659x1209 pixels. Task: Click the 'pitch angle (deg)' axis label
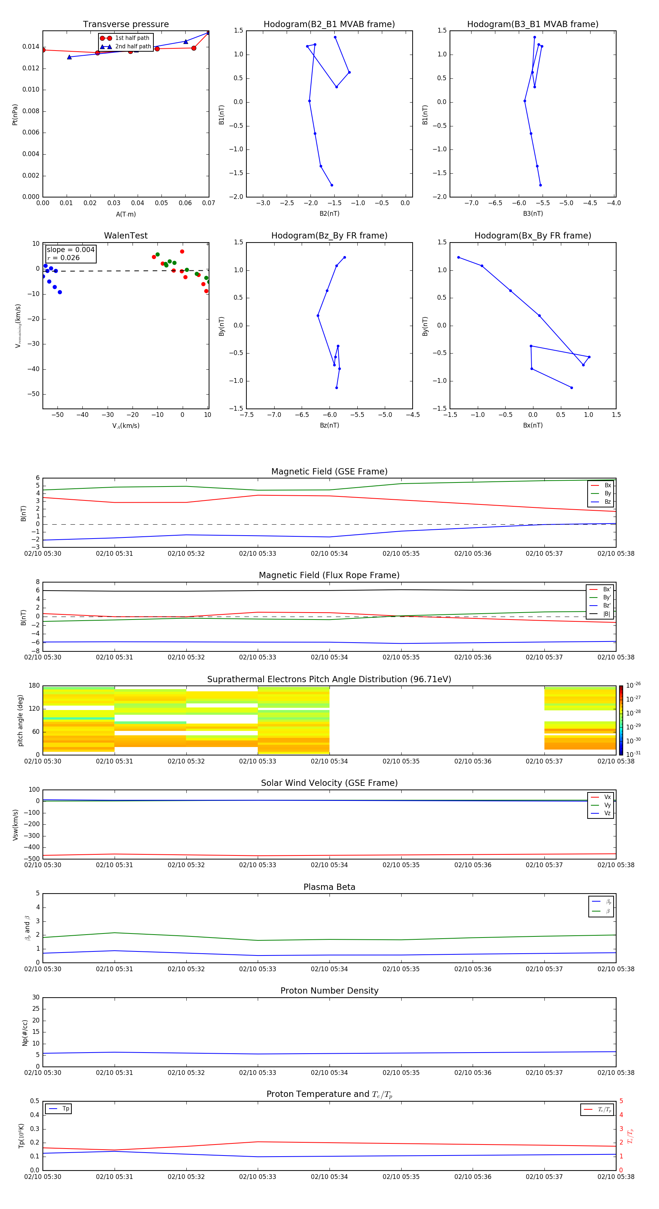tap(20, 720)
